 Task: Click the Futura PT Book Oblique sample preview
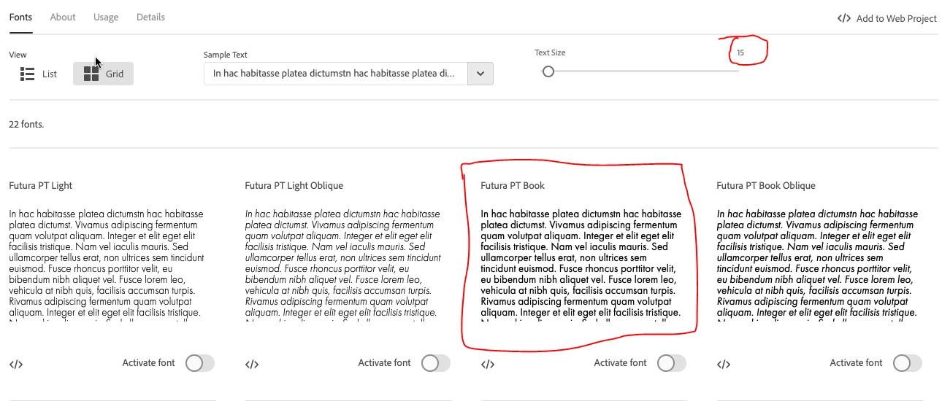coord(817,265)
